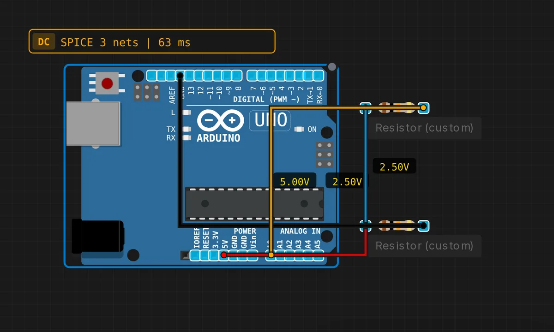The height and width of the screenshot is (332, 554).
Task: Select the RESET power header pin
Action: click(x=205, y=255)
